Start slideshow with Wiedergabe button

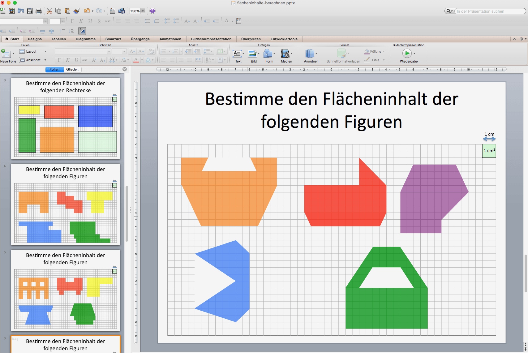[407, 54]
